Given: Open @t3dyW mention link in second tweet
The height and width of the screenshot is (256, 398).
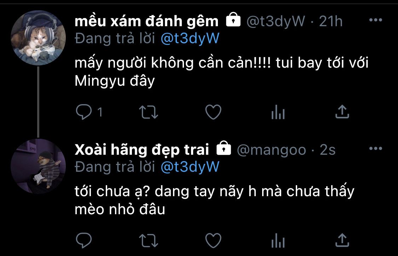Looking at the screenshot, I should pos(190,167).
